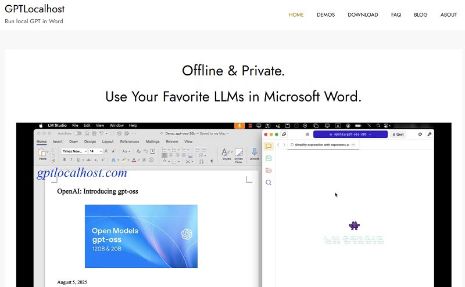Click the Paste clipboard icon in Word
The height and width of the screenshot is (287, 465).
tap(42, 153)
